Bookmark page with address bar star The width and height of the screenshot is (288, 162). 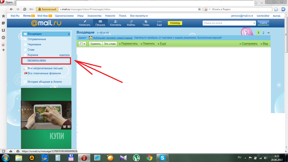pyautogui.click(x=199, y=9)
